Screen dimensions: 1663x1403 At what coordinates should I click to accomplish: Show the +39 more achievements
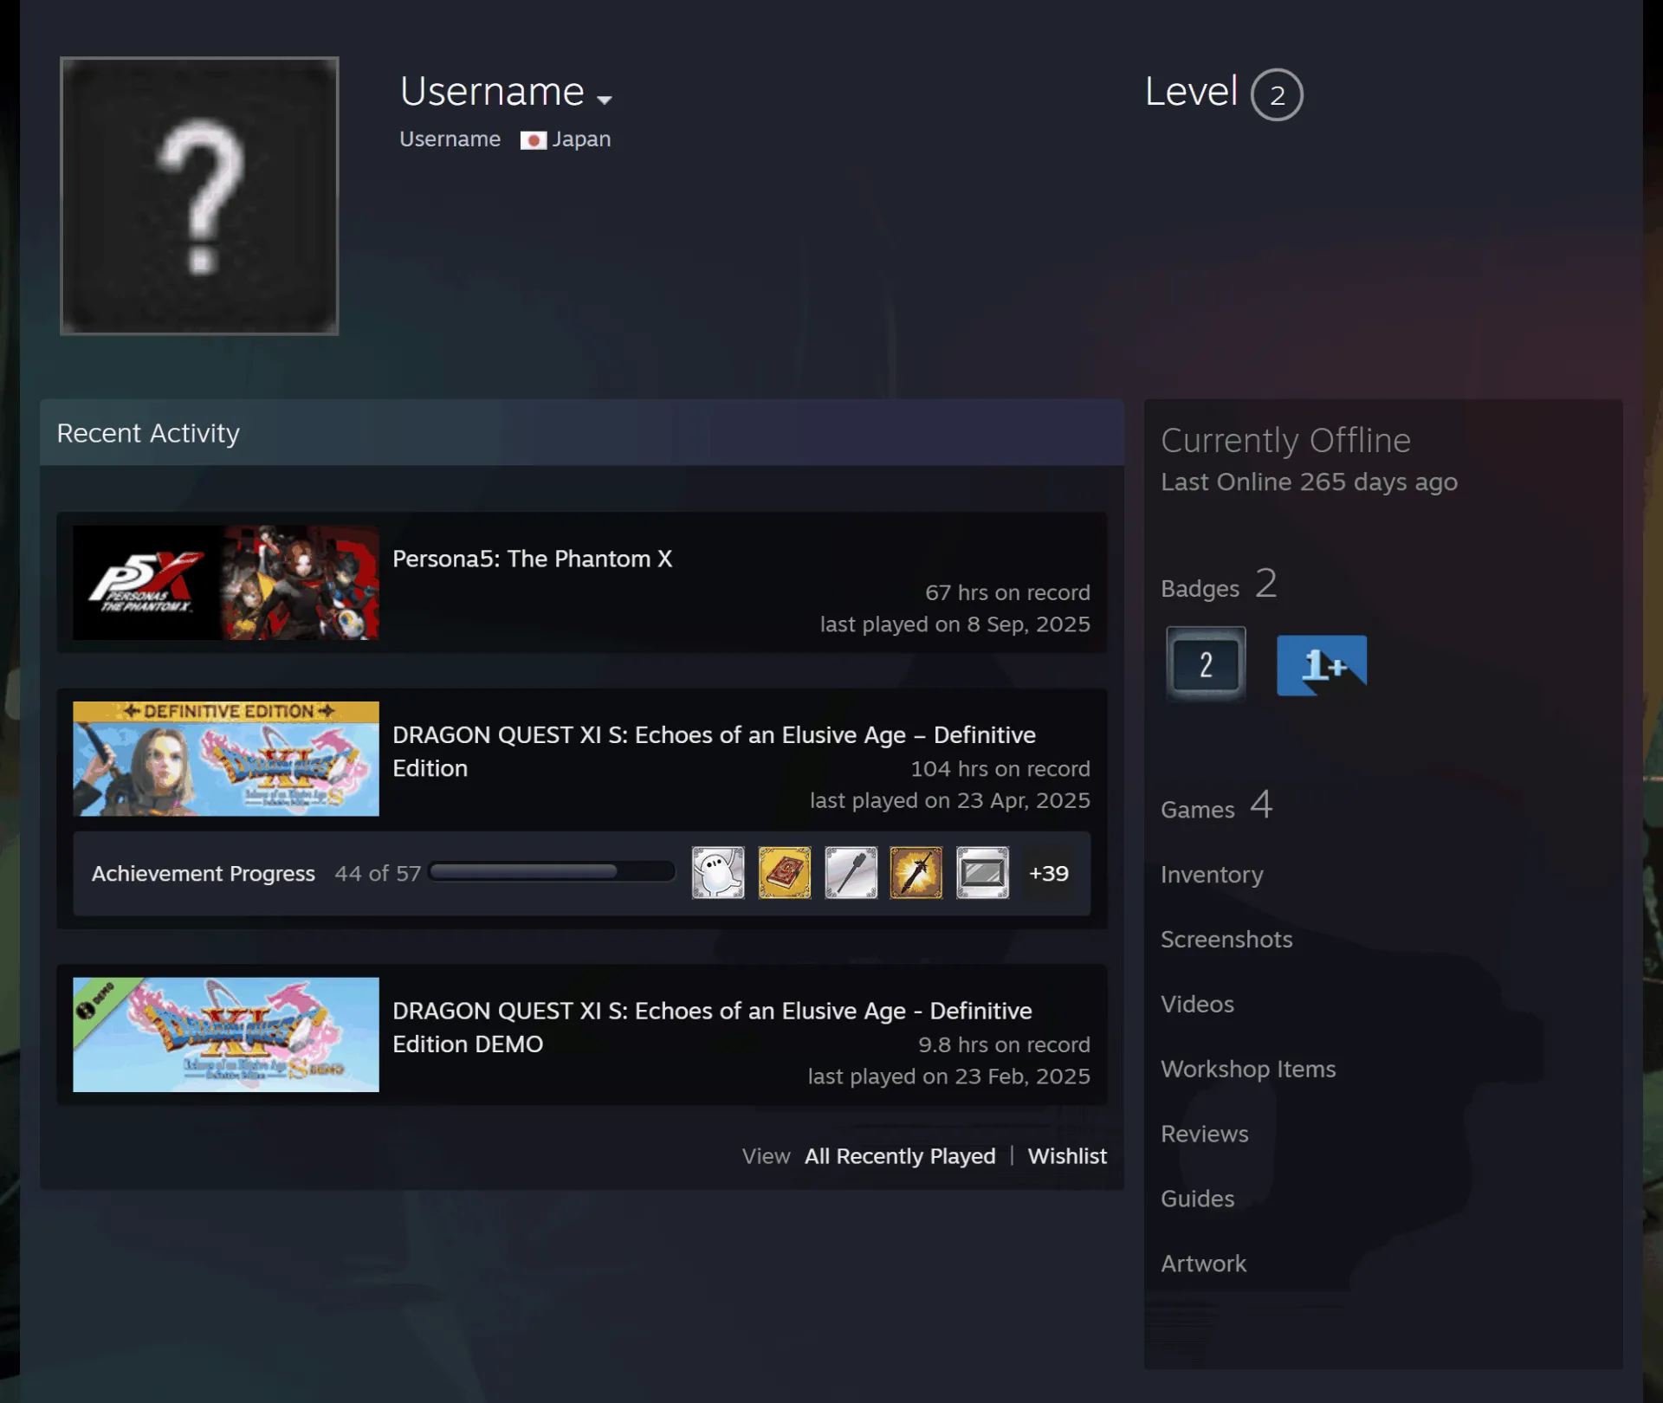click(1048, 873)
